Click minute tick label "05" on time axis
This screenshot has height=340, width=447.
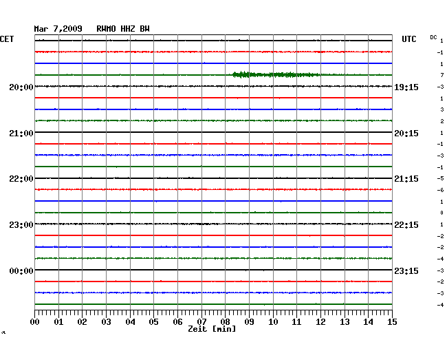pos(153,322)
